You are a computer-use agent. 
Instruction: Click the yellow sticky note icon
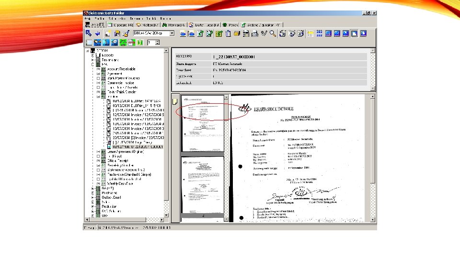(175, 101)
